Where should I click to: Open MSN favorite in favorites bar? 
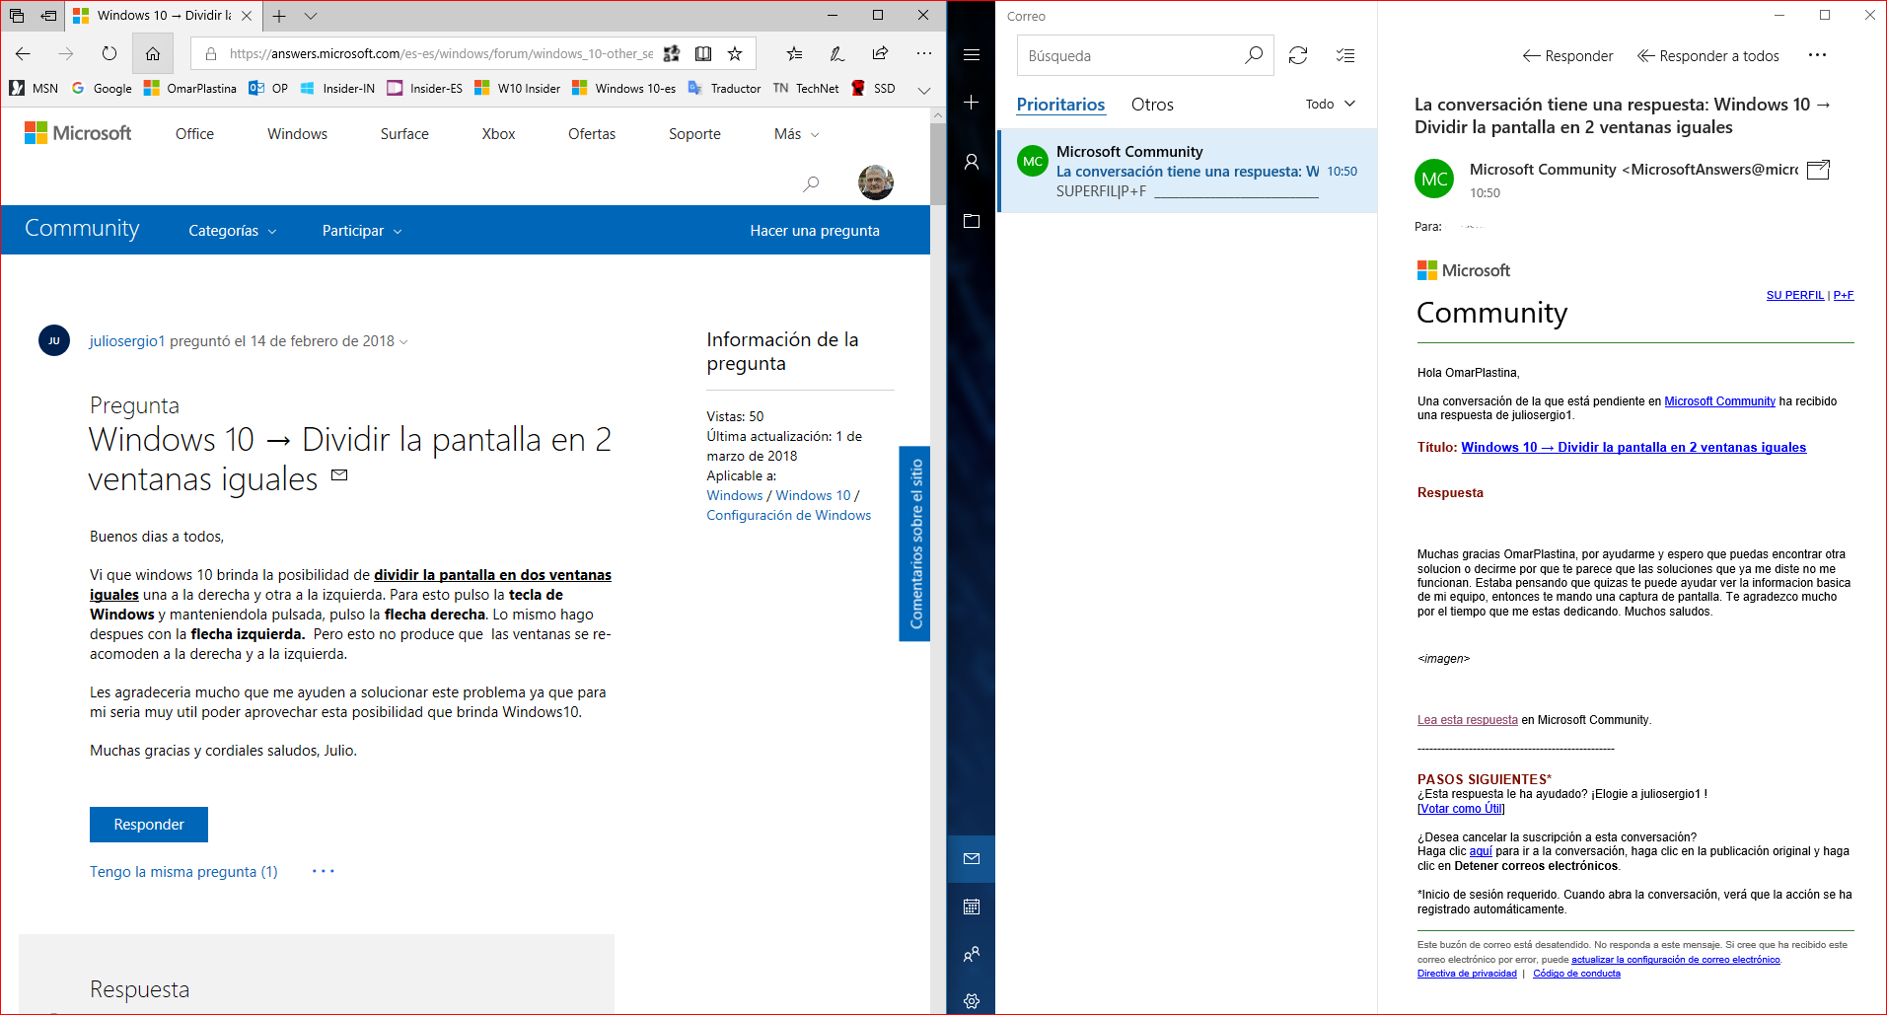coord(34,88)
